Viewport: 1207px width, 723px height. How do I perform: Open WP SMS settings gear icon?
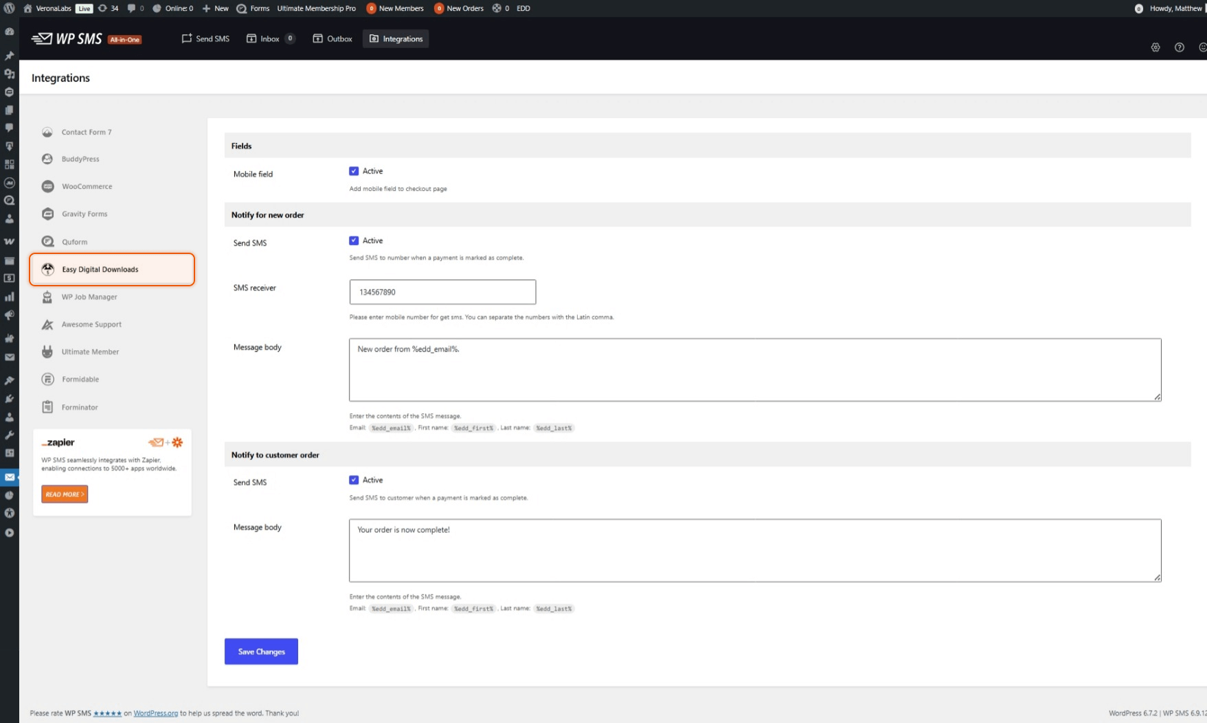pyautogui.click(x=1155, y=47)
